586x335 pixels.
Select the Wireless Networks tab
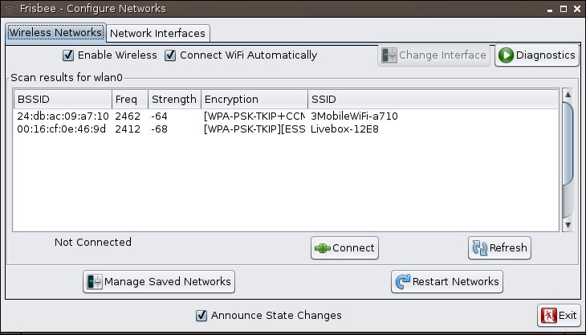55,33
